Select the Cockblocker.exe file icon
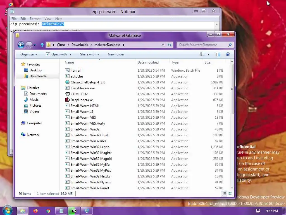Image resolution: width=286 pixels, height=215 pixels. point(67,88)
